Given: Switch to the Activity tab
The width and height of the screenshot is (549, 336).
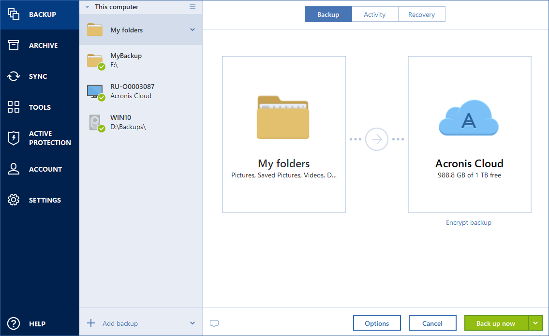Looking at the screenshot, I should pyautogui.click(x=375, y=14).
